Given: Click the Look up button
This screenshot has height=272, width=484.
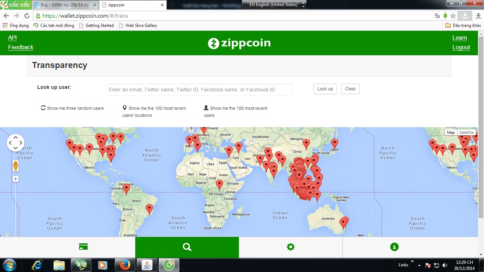Looking at the screenshot, I should coord(325,89).
